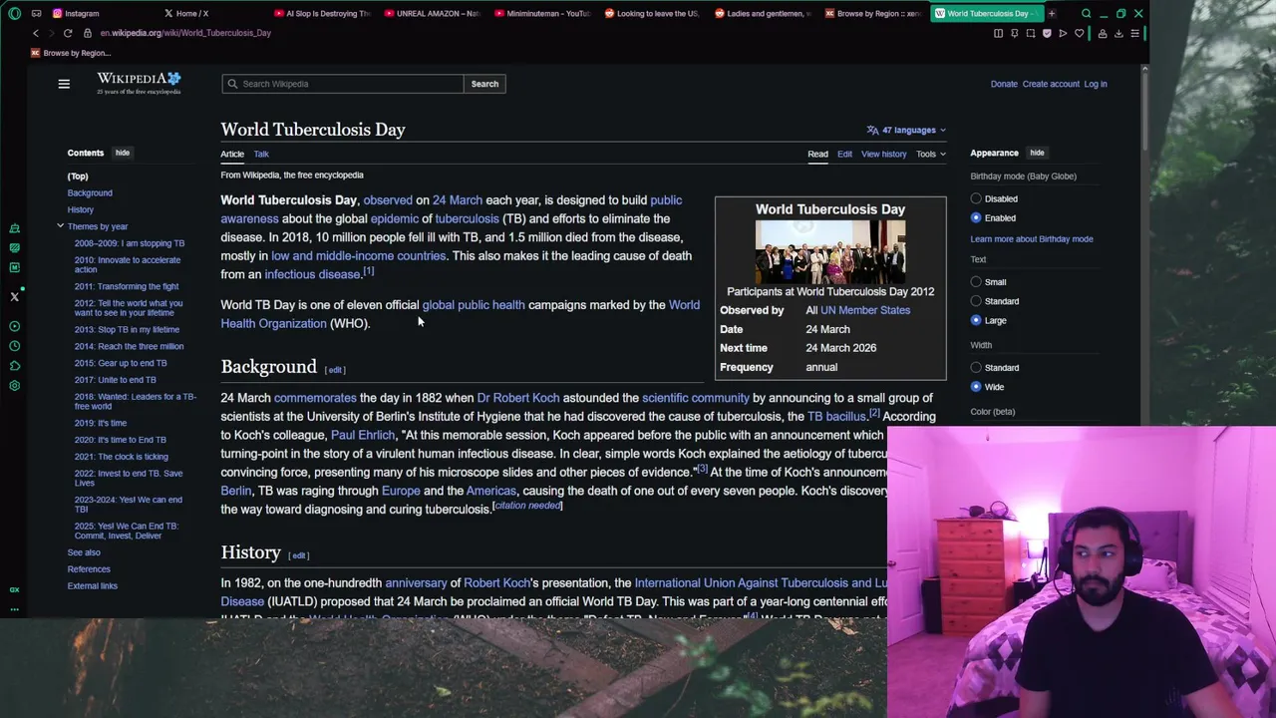Viewport: 1276px width, 718px height.
Task: Select Birthday mode Disabled radio button
Action: click(976, 198)
